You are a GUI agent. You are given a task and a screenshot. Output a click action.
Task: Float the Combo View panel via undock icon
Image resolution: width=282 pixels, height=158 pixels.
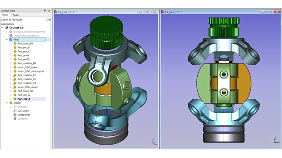pyautogui.click(x=45, y=10)
